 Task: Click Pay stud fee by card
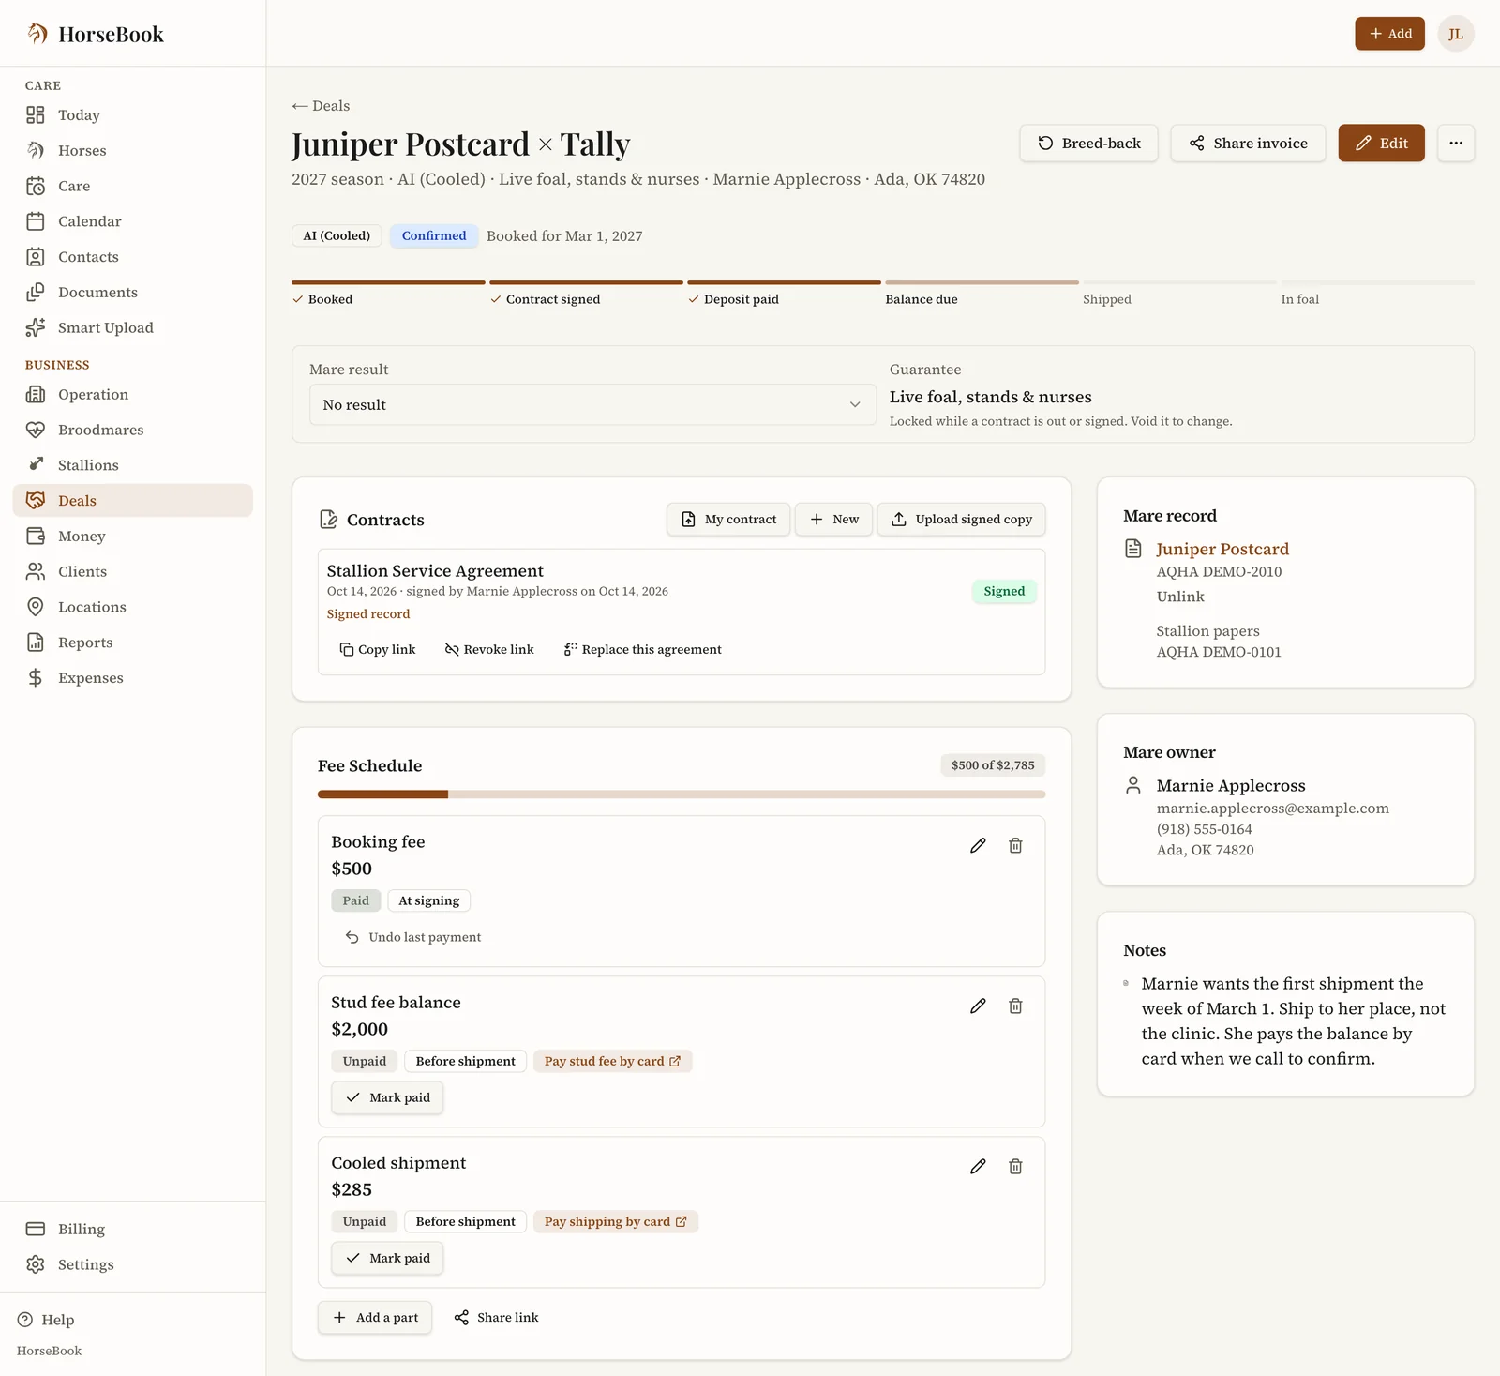point(612,1061)
